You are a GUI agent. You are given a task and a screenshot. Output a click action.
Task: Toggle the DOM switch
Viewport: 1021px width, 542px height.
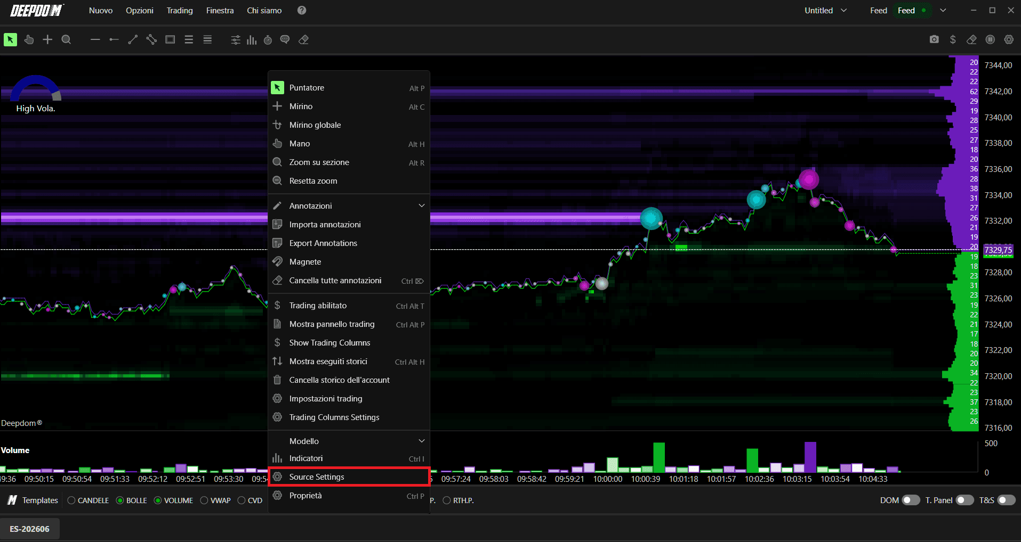click(x=911, y=500)
